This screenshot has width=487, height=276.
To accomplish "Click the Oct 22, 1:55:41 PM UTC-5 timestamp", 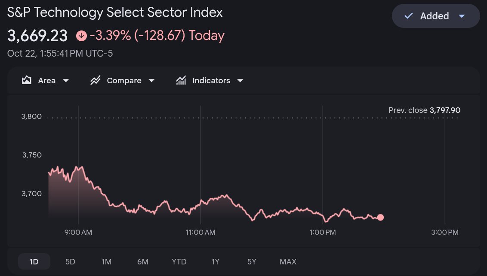I will coord(60,53).
